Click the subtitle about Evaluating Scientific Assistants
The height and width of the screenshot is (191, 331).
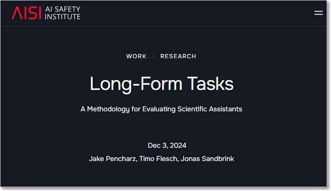click(161, 109)
